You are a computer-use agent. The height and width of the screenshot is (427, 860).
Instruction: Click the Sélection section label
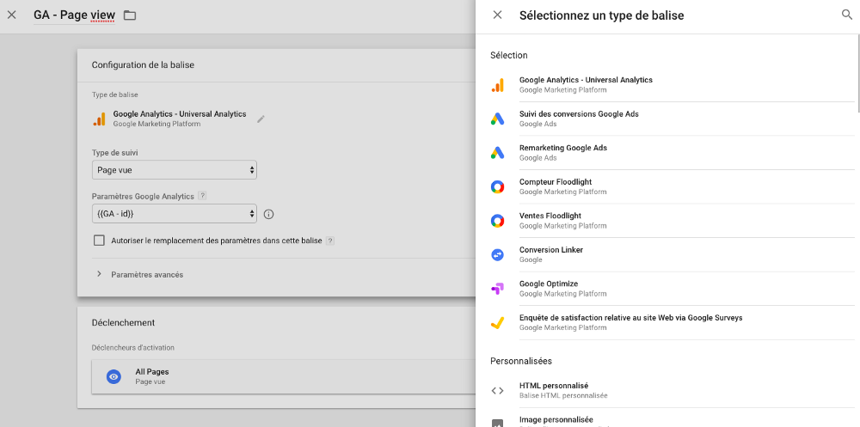509,55
